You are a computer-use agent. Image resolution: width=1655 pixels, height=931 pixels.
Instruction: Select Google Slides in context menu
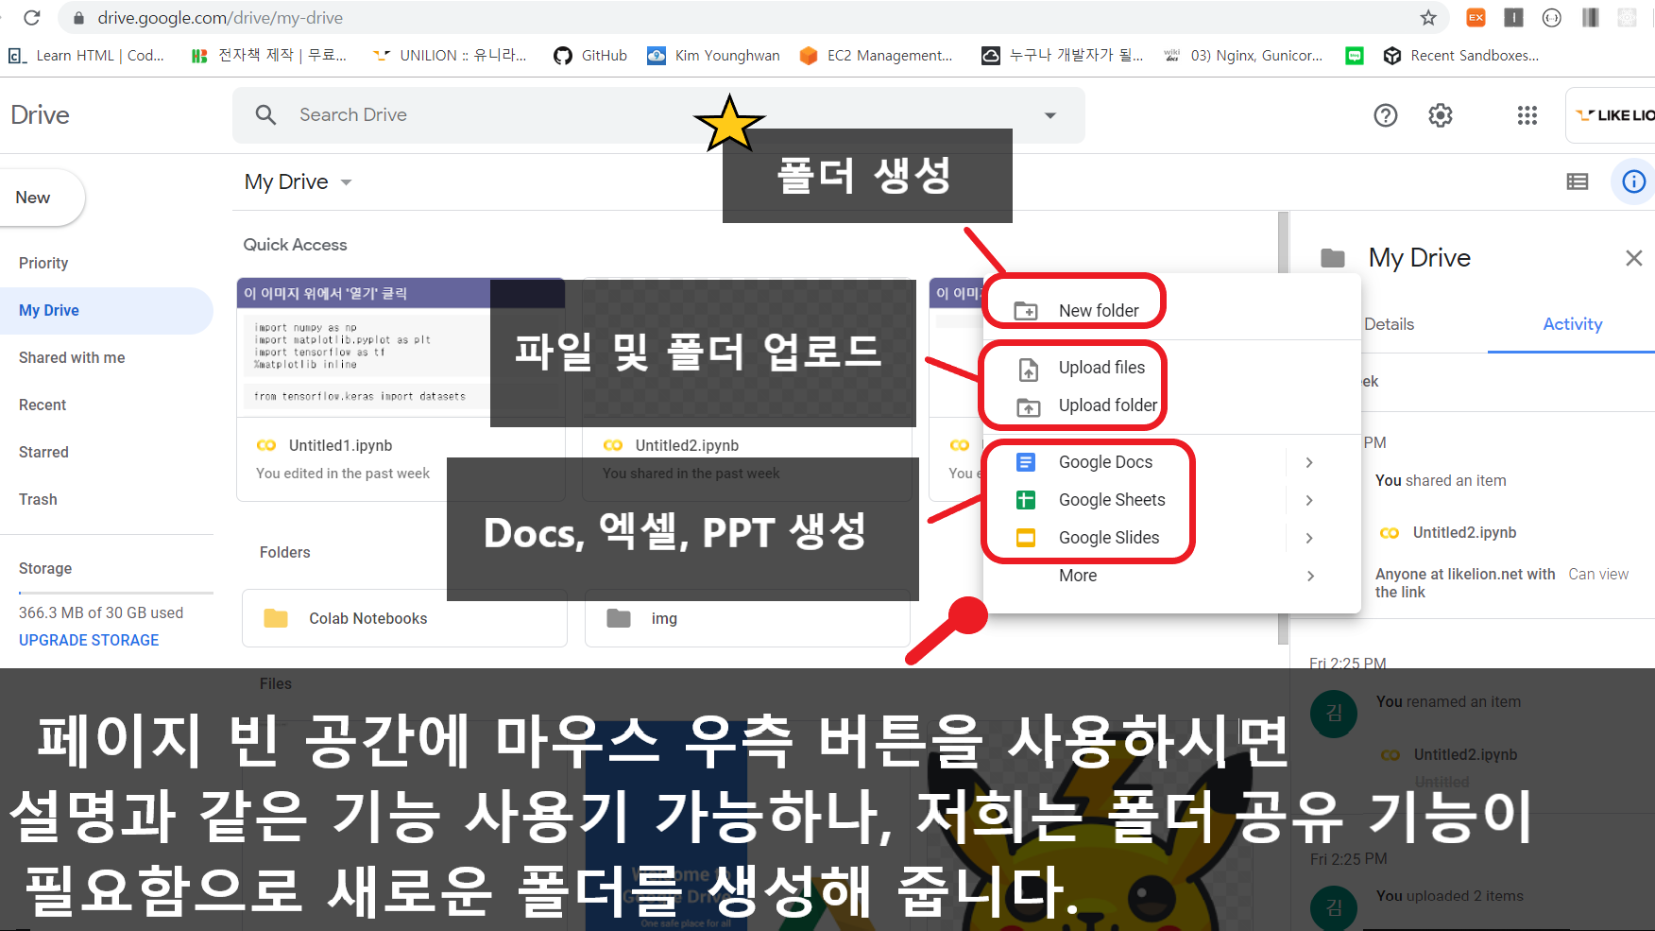(x=1171, y=538)
